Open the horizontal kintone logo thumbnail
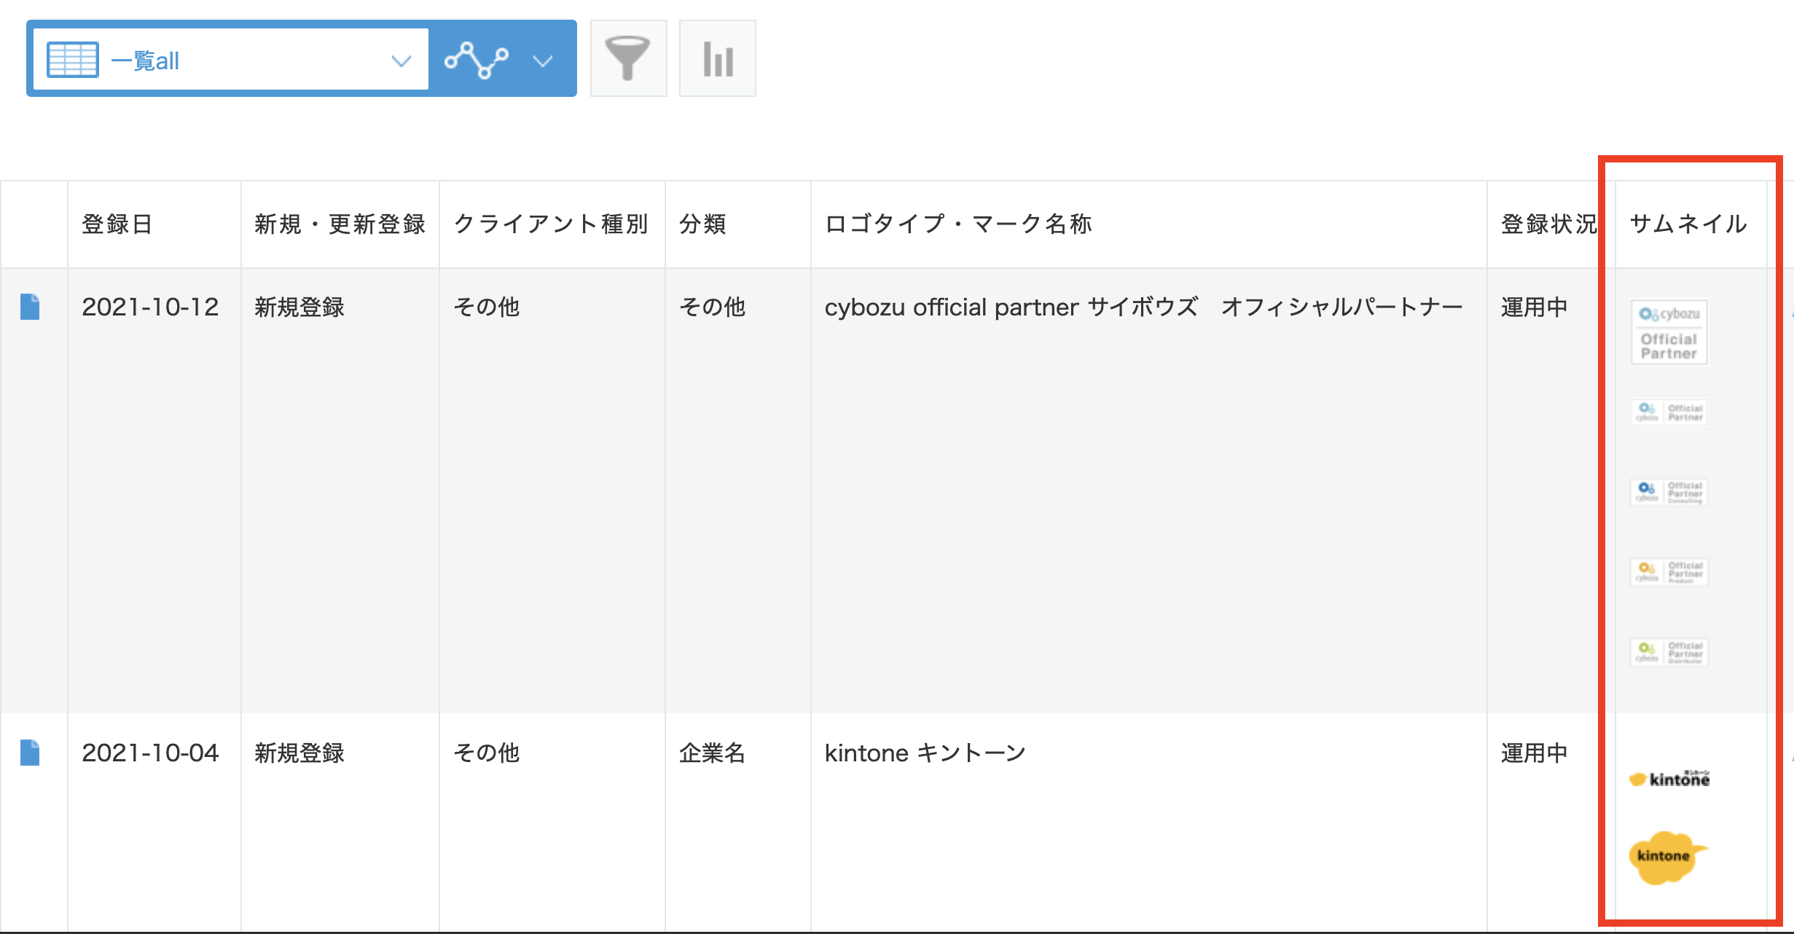The image size is (1794, 934). click(1669, 778)
